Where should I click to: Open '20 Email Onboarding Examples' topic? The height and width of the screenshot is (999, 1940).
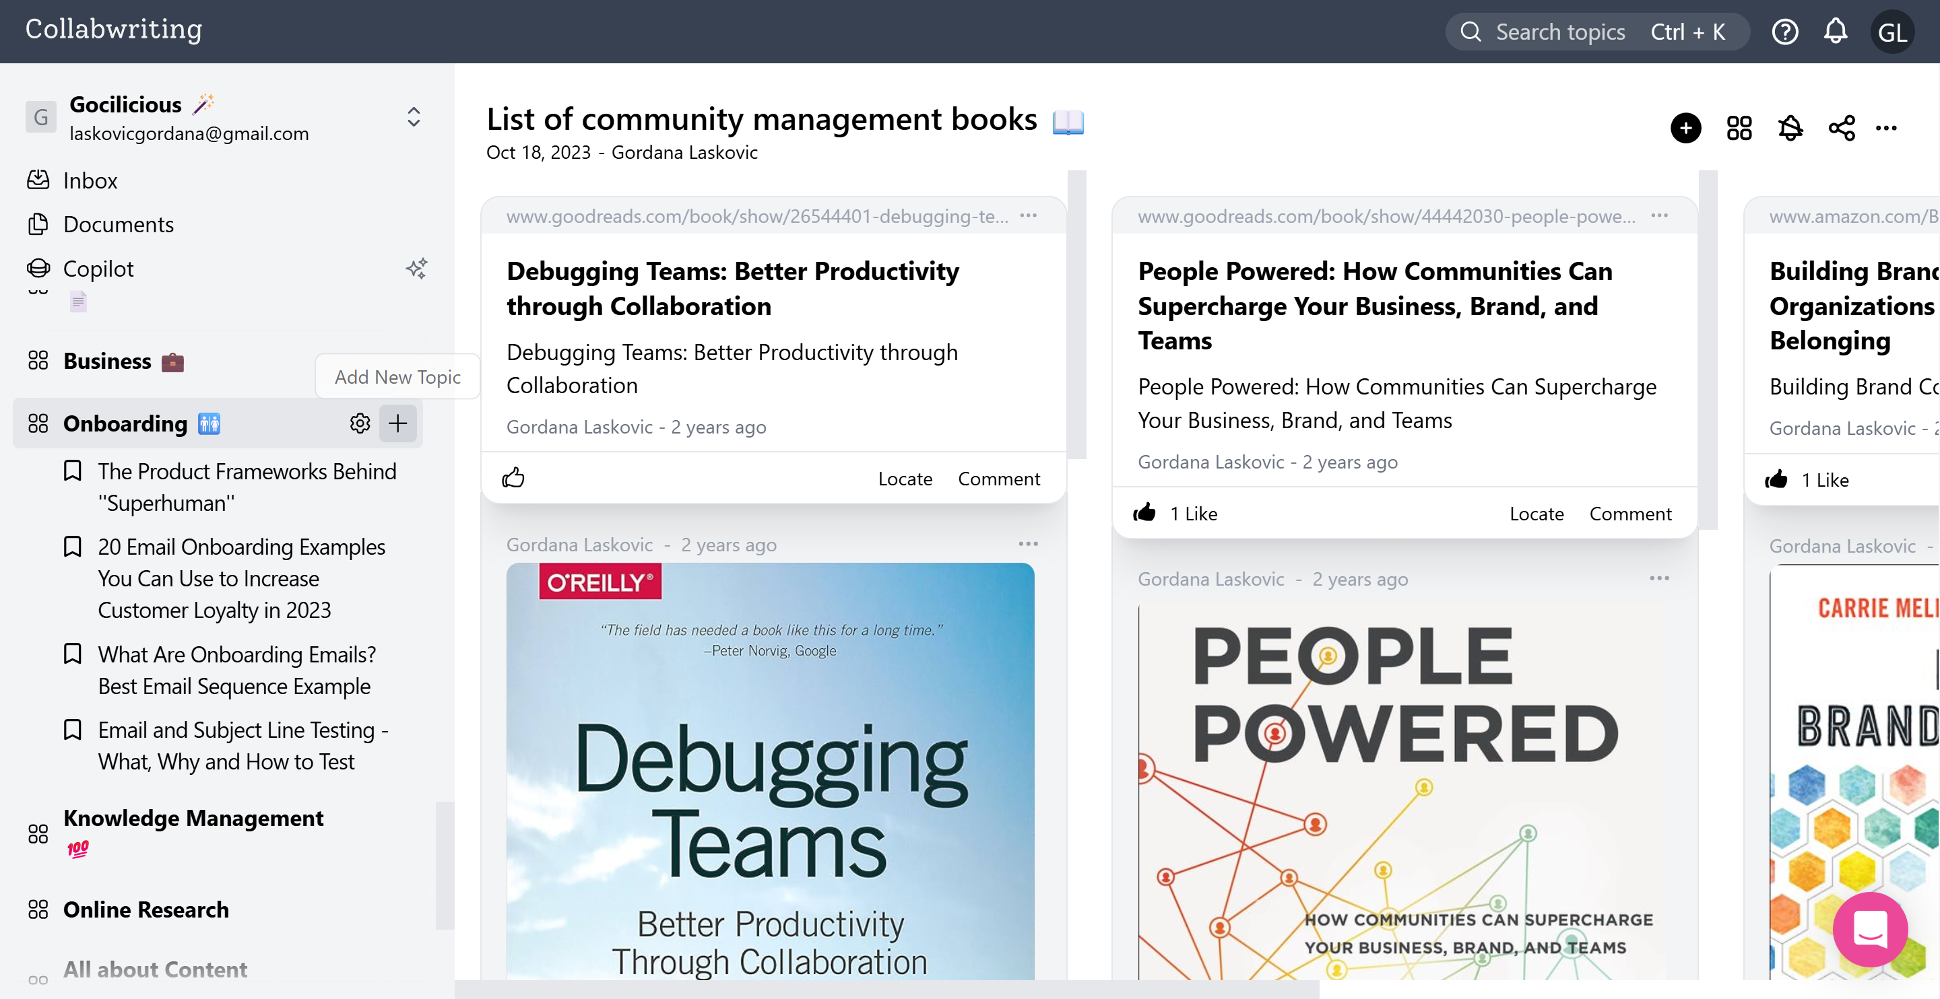click(x=242, y=578)
